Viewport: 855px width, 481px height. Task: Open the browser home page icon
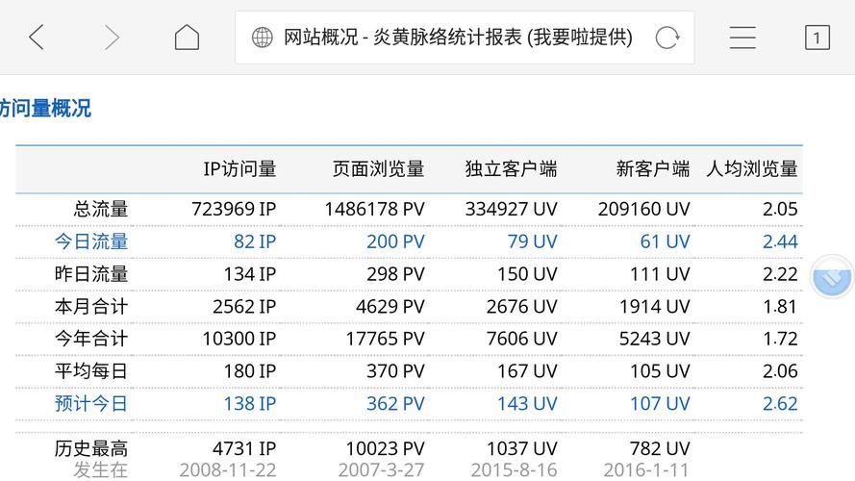pyautogui.click(x=187, y=38)
